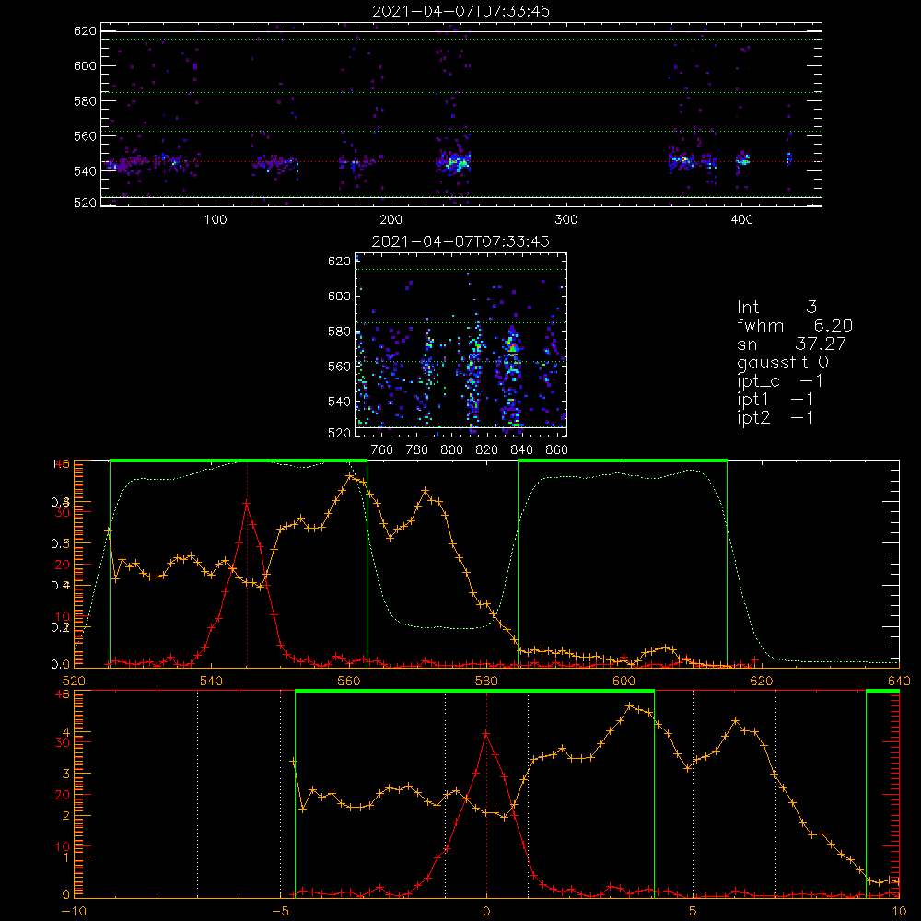
Task: Click the 780 tick label under the middle image
Action: (417, 450)
